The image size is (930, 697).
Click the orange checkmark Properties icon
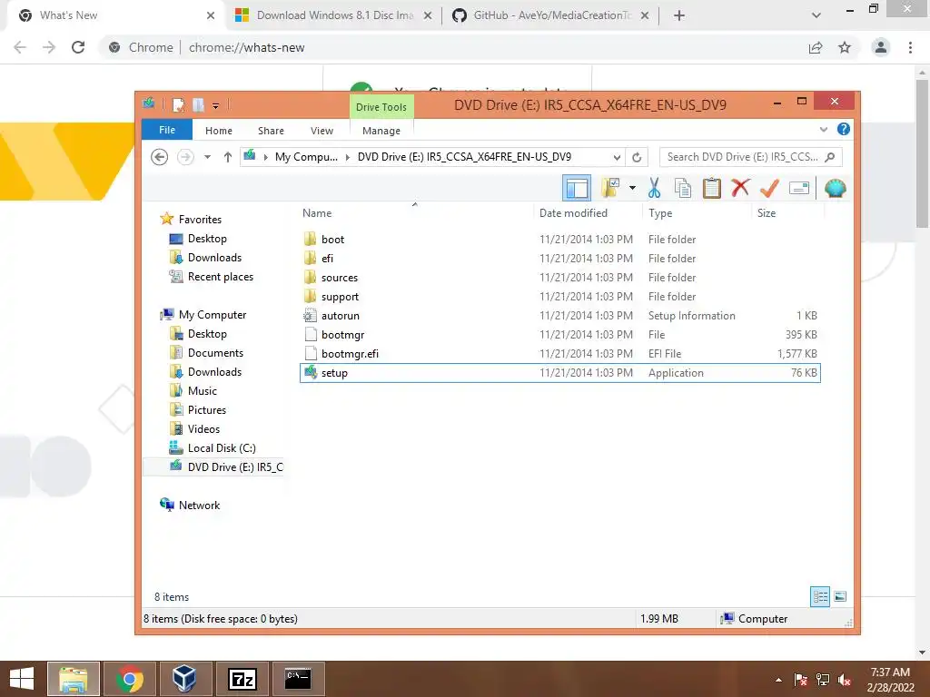pos(769,189)
